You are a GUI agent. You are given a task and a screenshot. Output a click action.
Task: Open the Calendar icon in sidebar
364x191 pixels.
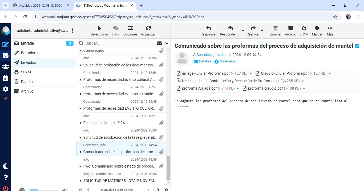point(5,78)
